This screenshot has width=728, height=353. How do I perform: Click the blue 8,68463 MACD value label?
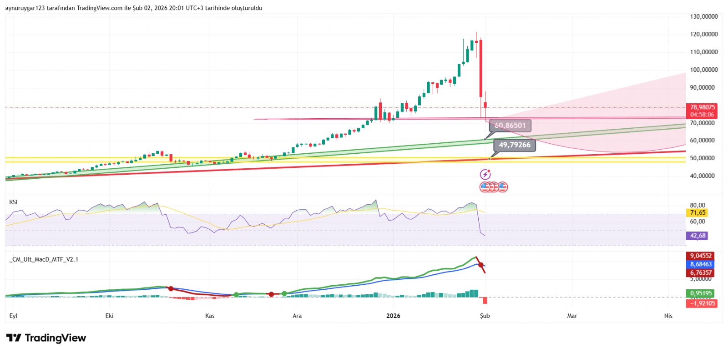(x=701, y=264)
